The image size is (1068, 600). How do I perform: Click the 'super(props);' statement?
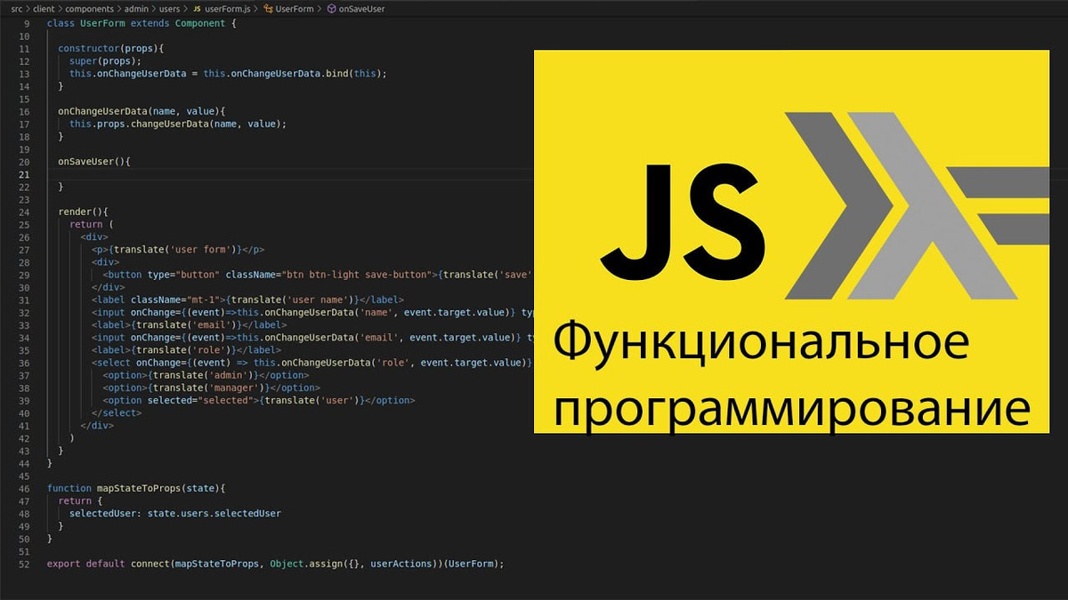click(105, 60)
